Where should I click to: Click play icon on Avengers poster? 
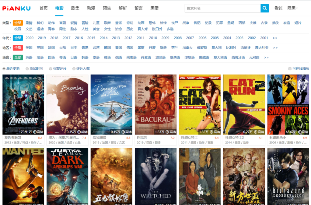tap(35, 132)
